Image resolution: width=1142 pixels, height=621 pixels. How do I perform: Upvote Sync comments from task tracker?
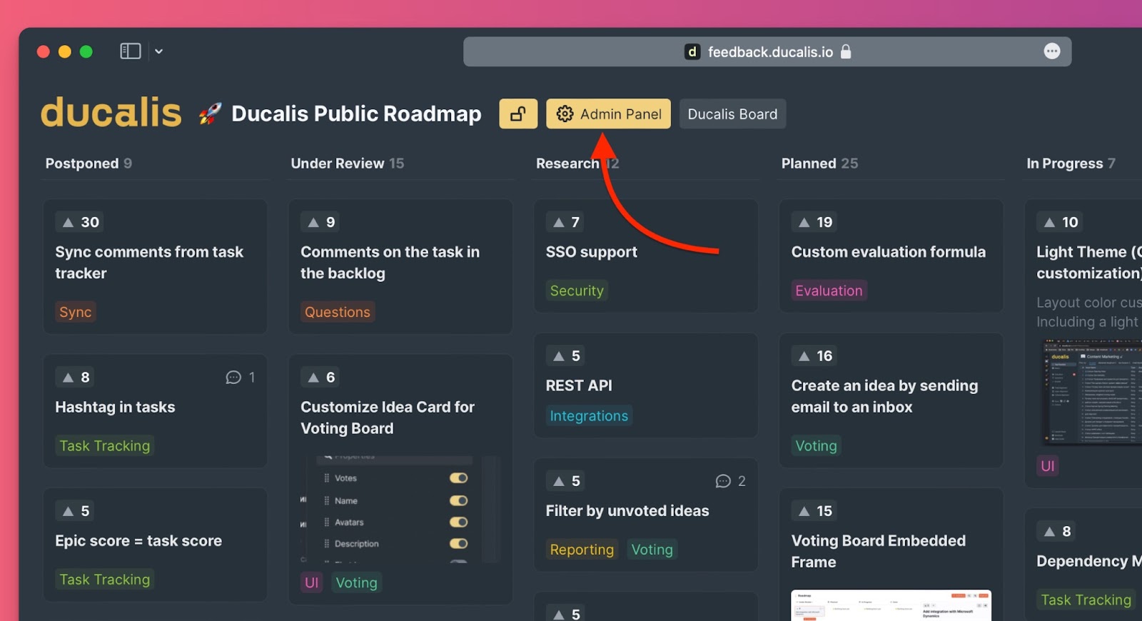[79, 222]
